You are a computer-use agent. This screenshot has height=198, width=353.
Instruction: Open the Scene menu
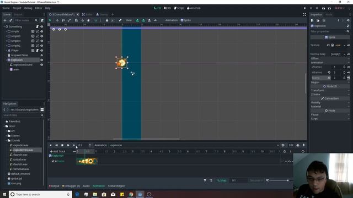[6, 8]
